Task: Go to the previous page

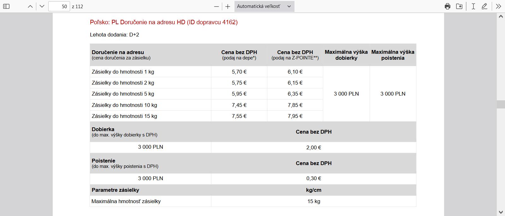Action: pos(30,6)
